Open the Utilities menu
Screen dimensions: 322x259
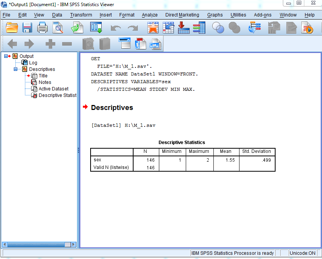point(238,15)
